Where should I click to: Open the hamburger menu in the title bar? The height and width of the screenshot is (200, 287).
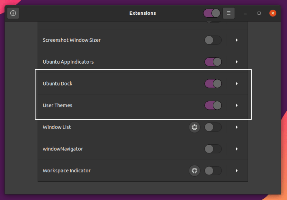229,13
